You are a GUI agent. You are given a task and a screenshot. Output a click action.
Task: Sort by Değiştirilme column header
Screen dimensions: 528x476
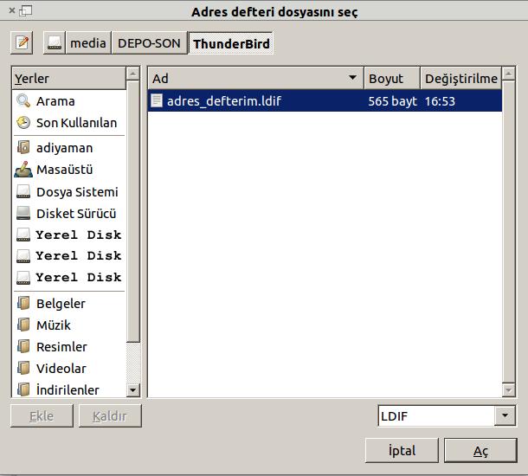click(461, 78)
